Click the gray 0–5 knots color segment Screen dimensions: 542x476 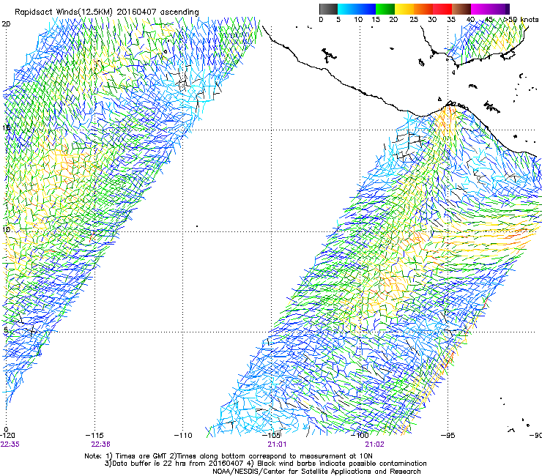(328, 9)
